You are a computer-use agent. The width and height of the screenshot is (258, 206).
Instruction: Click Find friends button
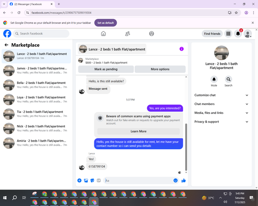212,33
